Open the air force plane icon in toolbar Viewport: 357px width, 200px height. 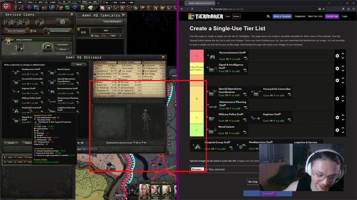tap(75, 8)
